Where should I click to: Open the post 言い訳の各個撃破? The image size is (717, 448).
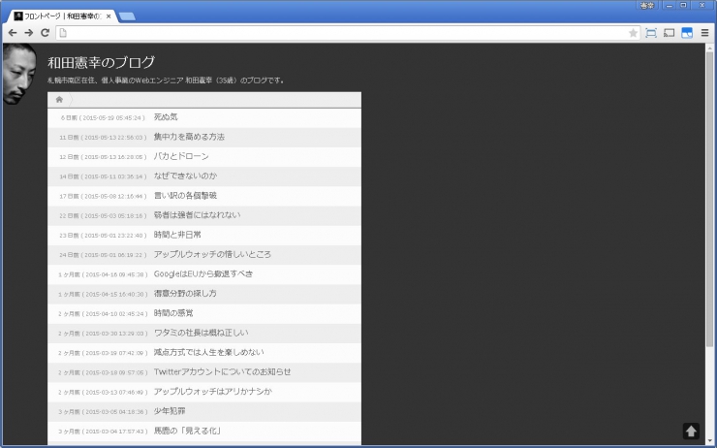click(185, 196)
